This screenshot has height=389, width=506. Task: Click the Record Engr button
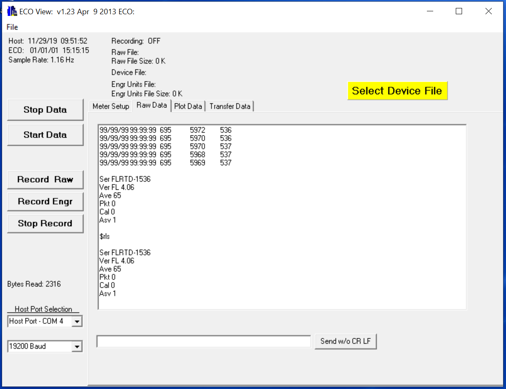pyautogui.click(x=45, y=202)
